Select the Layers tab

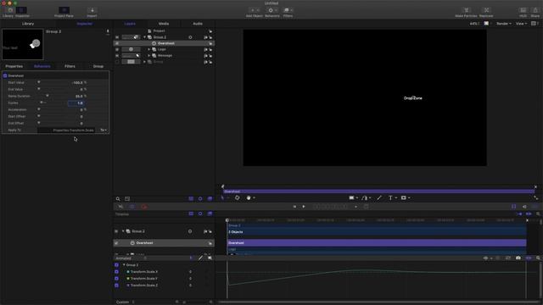130,24
